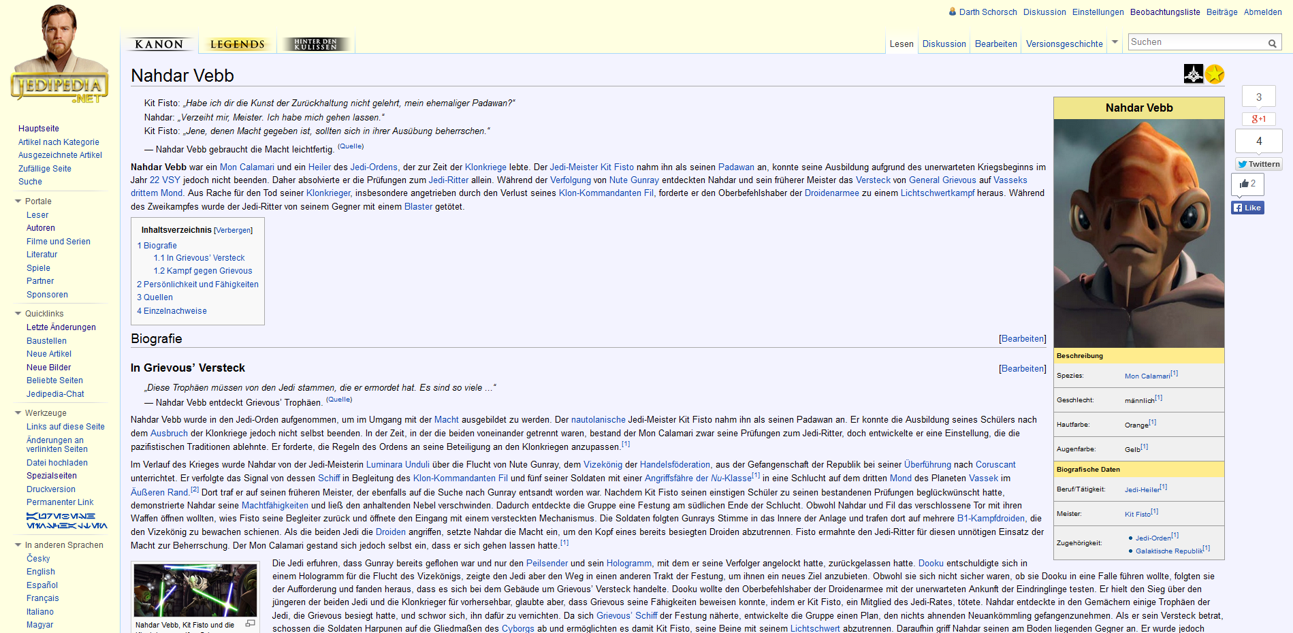Screen dimensions: 1293x633
Task: Open the Nahdar Vebb infobox portrait
Action: 1138,233
